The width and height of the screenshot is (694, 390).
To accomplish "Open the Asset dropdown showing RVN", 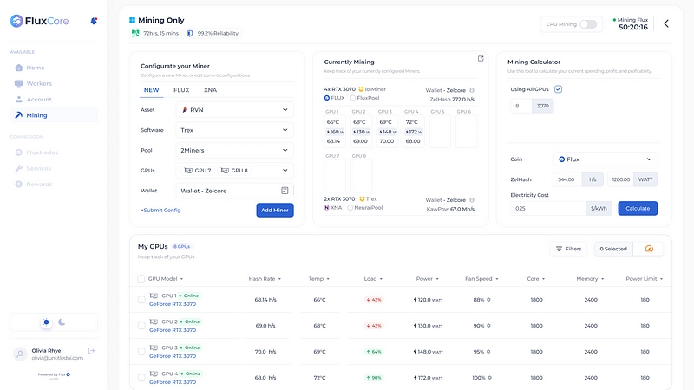I will click(234, 110).
